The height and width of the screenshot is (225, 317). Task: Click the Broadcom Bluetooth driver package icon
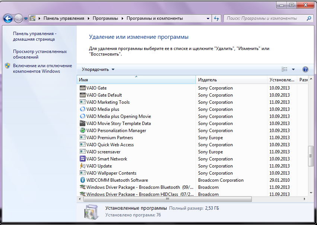(x=82, y=187)
